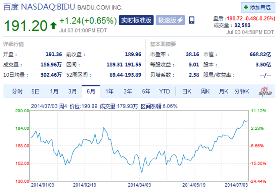Click the chart line at its latest point
This screenshot has width=276, height=191.
coord(247,121)
